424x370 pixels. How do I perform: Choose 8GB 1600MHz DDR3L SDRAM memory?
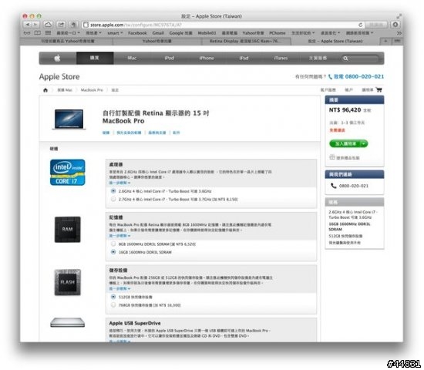point(113,244)
